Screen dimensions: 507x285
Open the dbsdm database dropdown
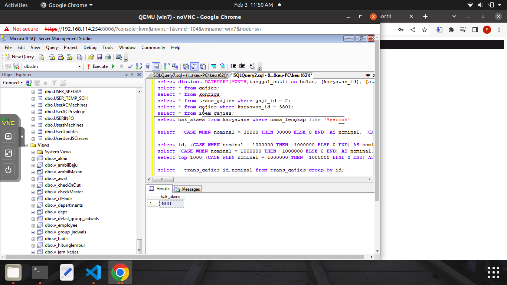tap(79, 66)
